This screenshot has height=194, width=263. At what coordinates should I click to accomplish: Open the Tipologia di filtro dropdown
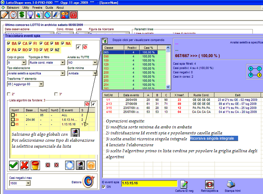tap(62, 62)
